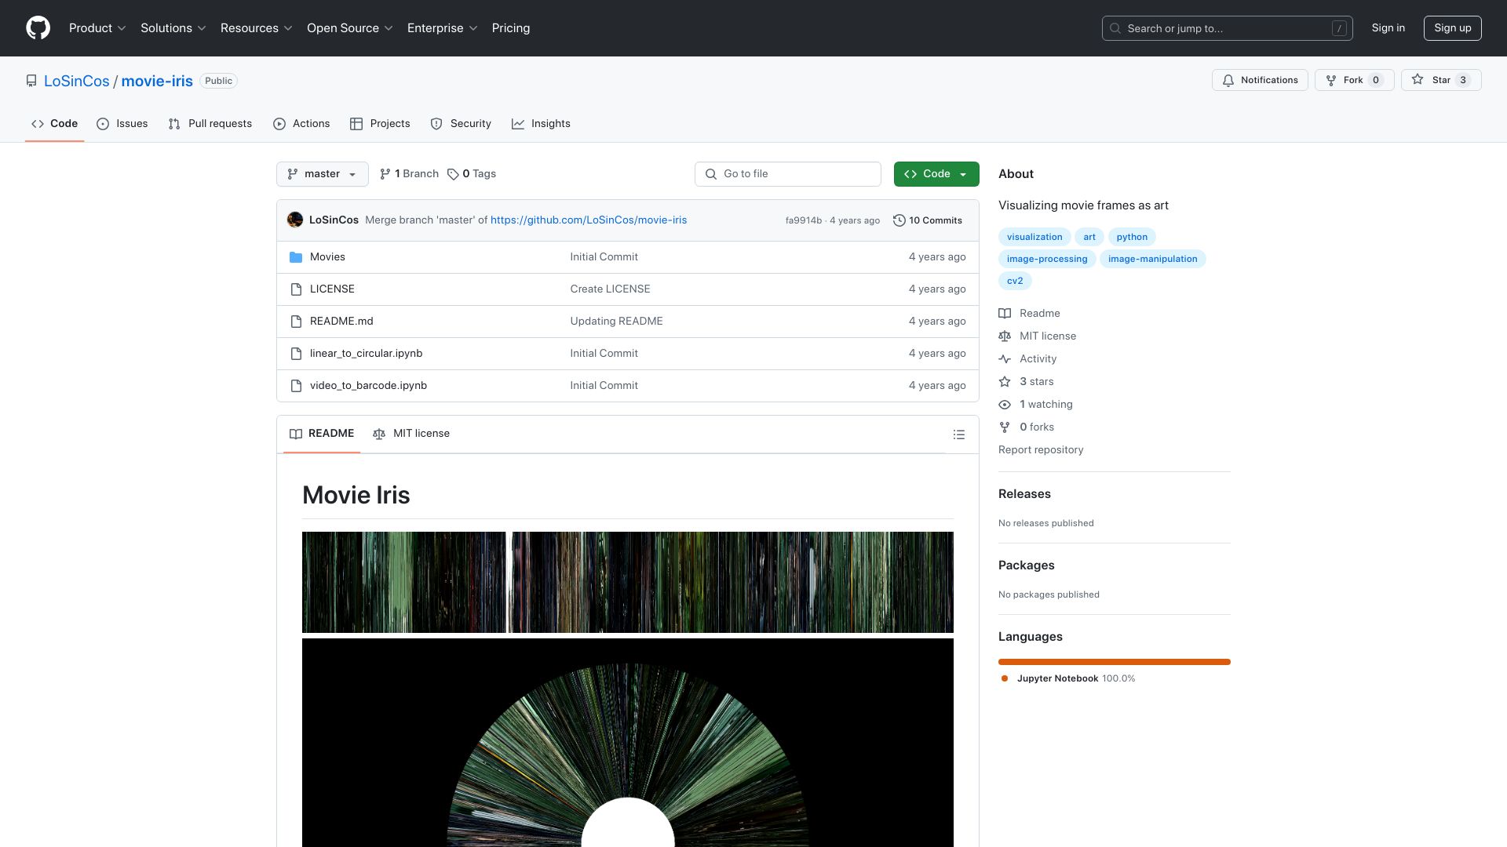Switch to the Pull requests tab
The height and width of the screenshot is (847, 1507).
210,124
